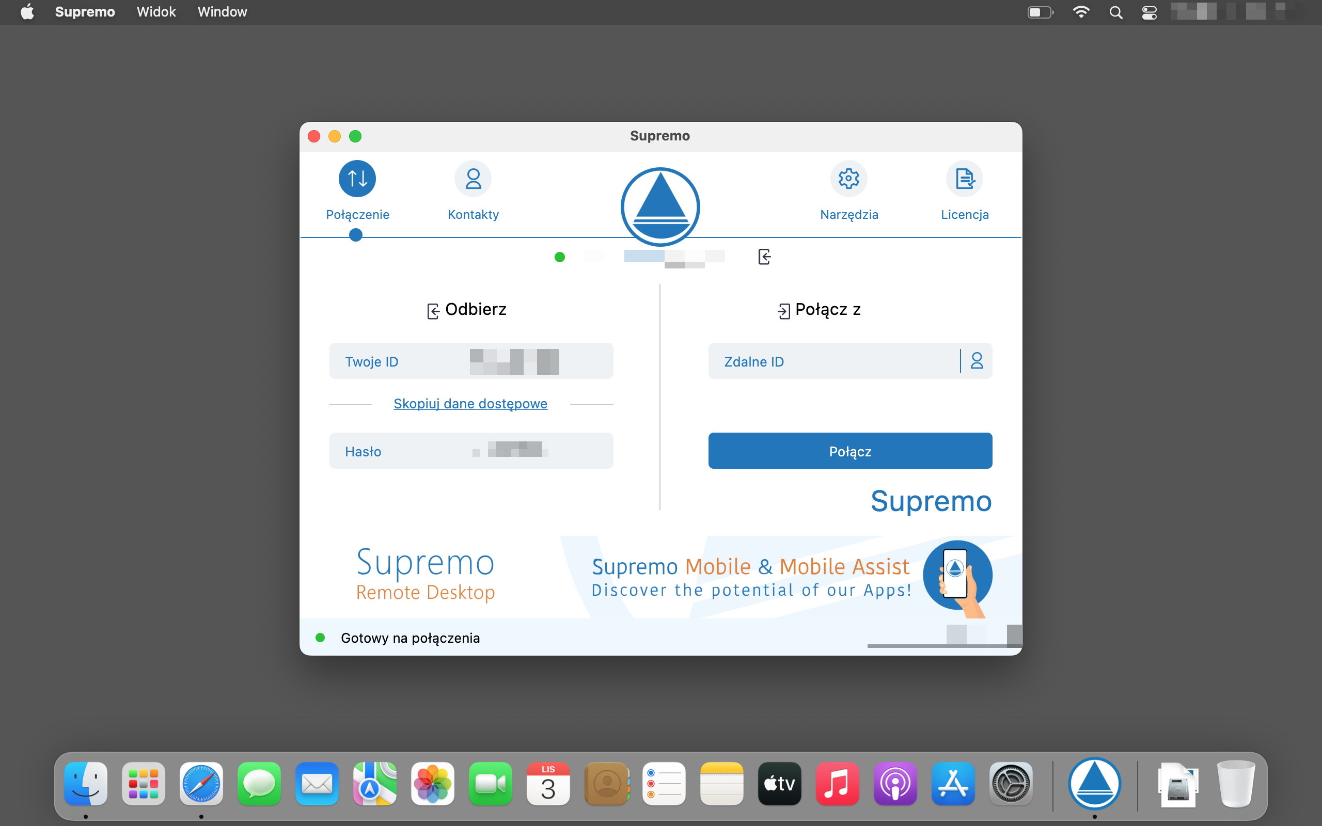This screenshot has height=826, width=1322.
Task: Open Control Center in menu bar
Action: click(x=1150, y=12)
